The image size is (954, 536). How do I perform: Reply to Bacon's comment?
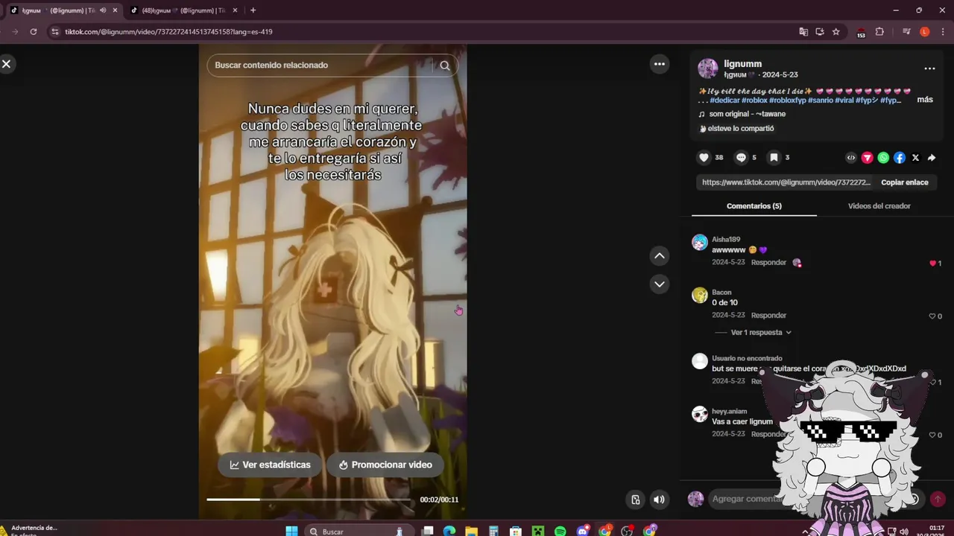click(x=768, y=316)
